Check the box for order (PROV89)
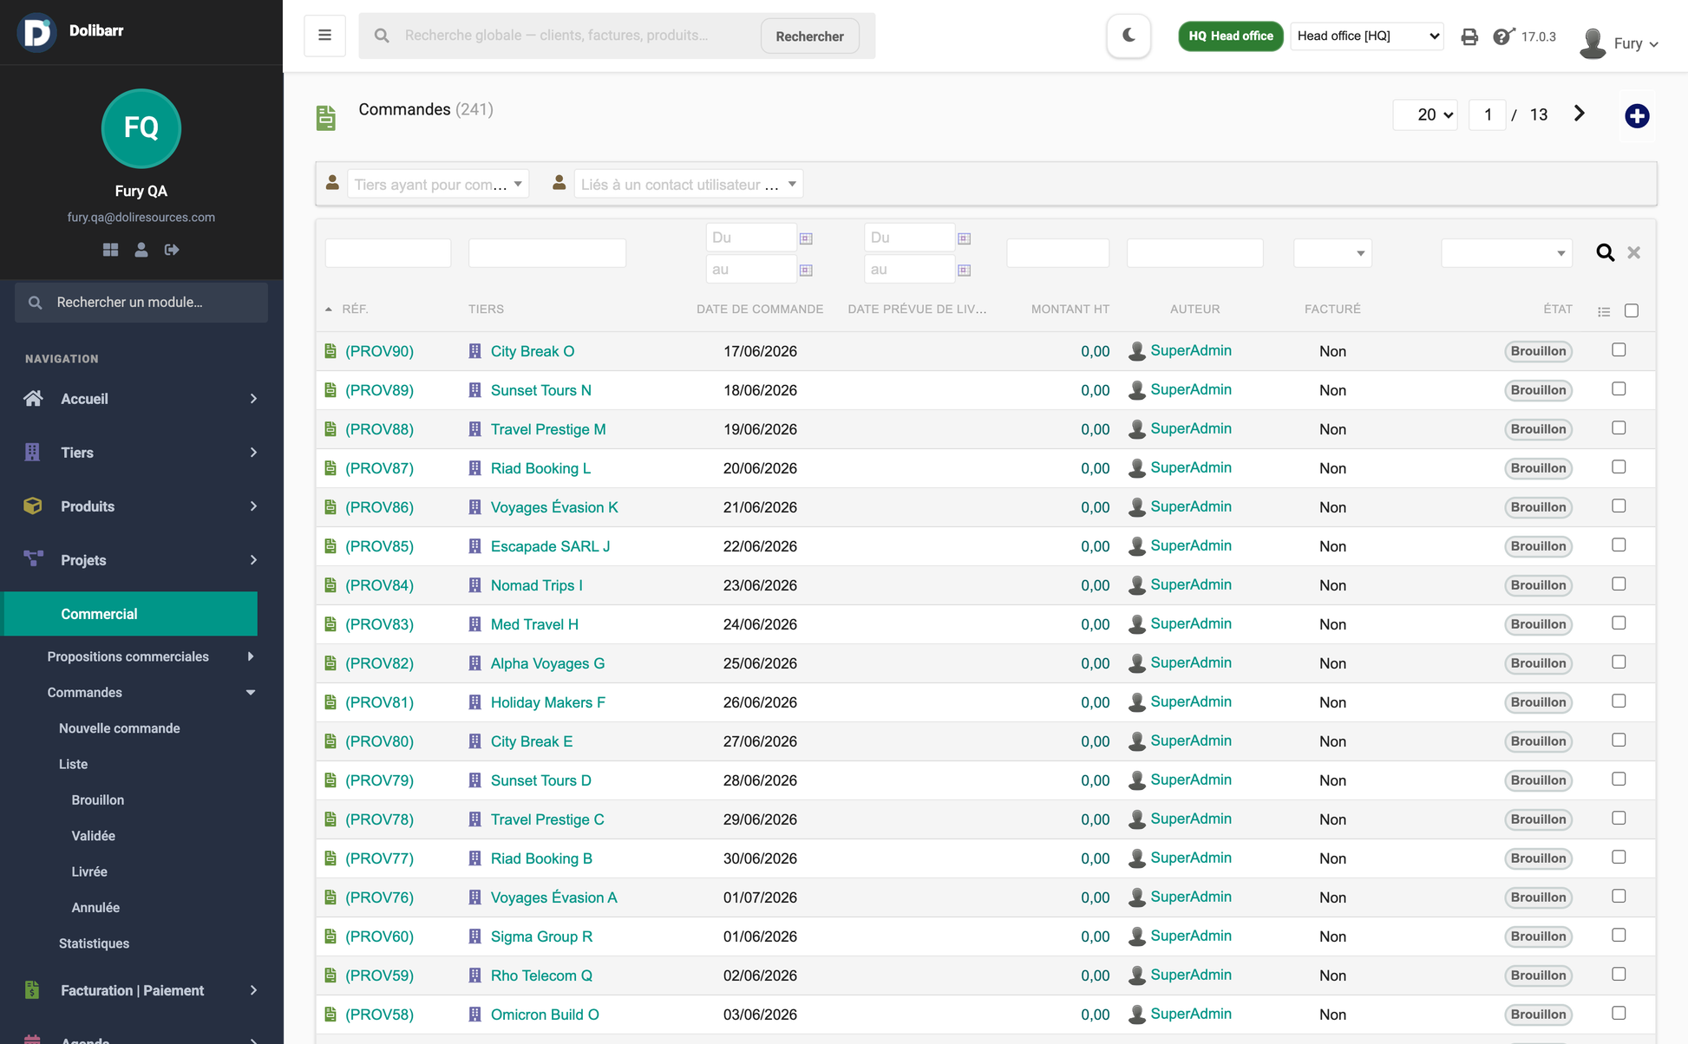The image size is (1688, 1044). (1619, 389)
